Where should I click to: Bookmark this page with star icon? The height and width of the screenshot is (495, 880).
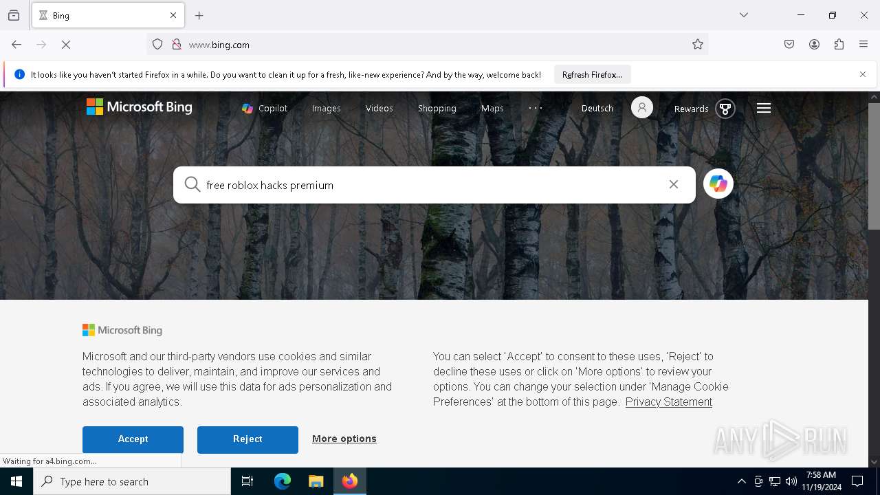tap(698, 45)
